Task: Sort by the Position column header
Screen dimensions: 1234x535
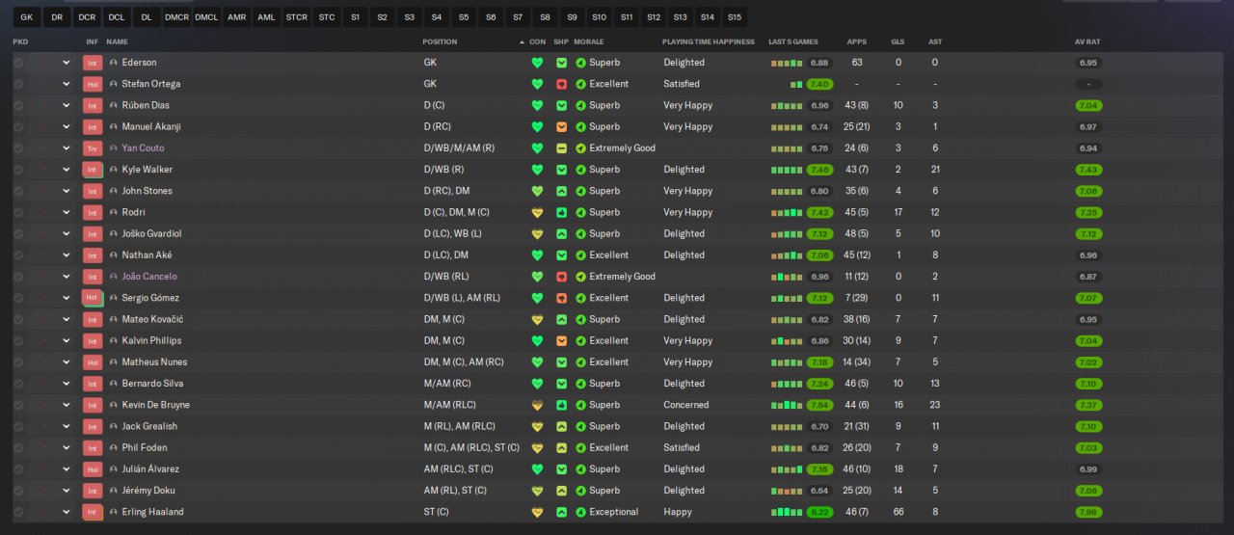Action: coord(440,42)
